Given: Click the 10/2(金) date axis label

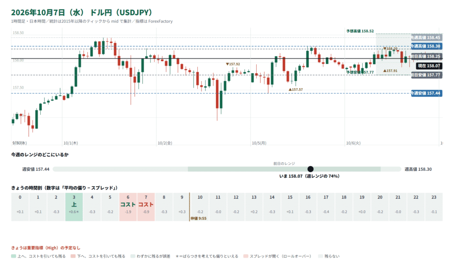Looking at the screenshot, I should point(165,143).
